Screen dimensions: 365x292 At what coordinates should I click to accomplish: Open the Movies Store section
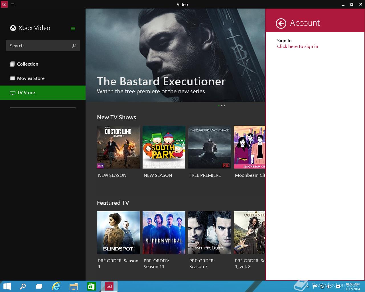point(43,78)
